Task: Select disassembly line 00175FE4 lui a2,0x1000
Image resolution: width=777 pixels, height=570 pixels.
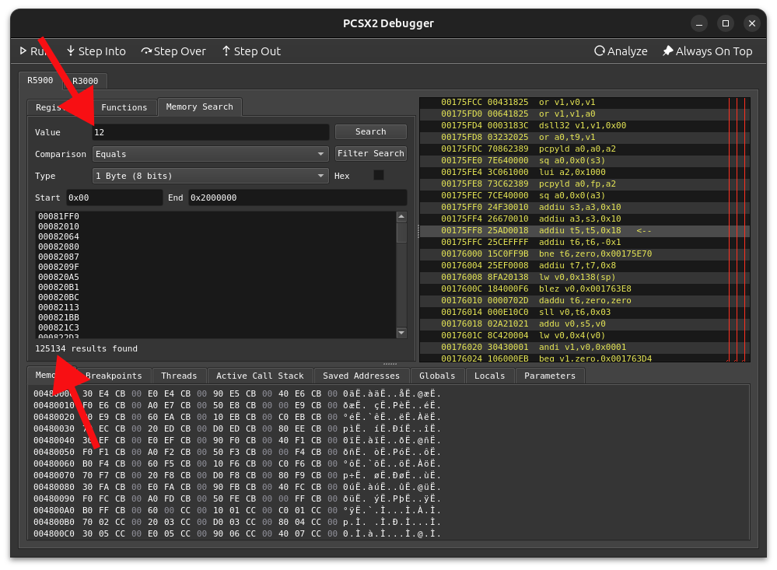Action: (585, 172)
